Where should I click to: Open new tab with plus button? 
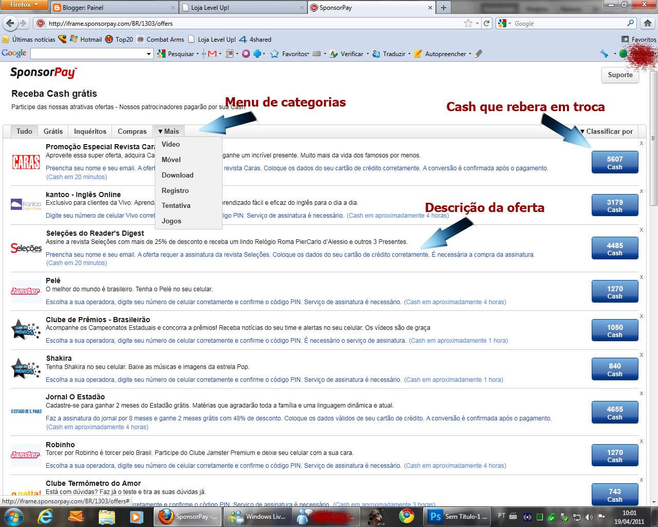[443, 7]
